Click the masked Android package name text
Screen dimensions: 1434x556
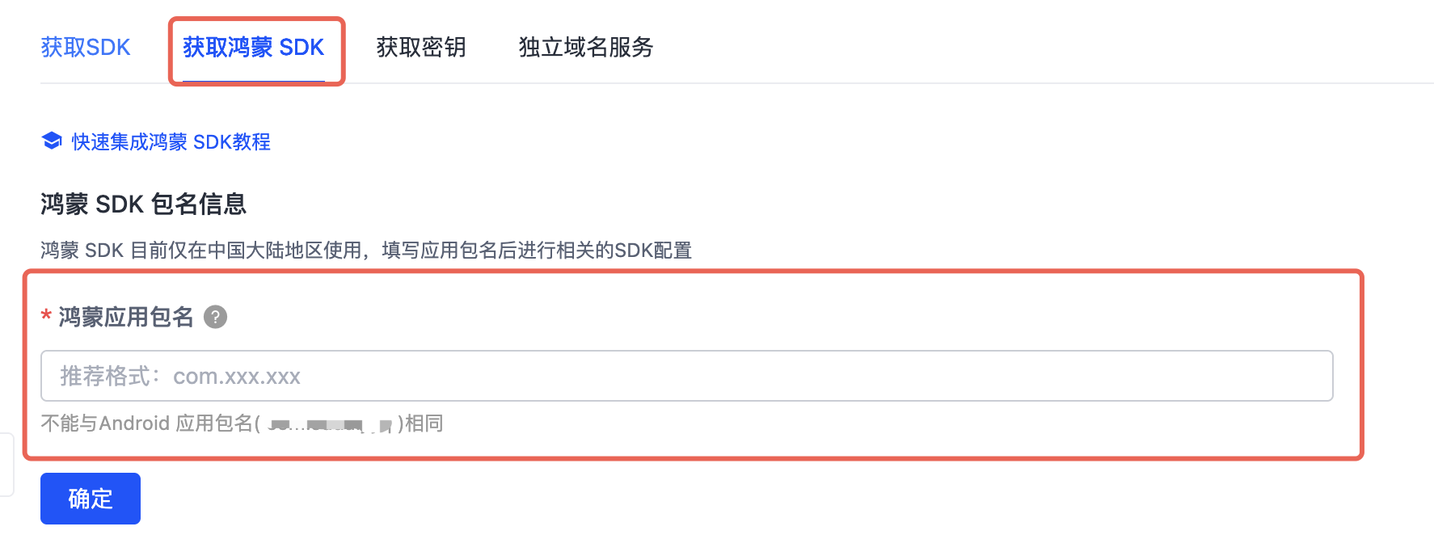point(327,423)
